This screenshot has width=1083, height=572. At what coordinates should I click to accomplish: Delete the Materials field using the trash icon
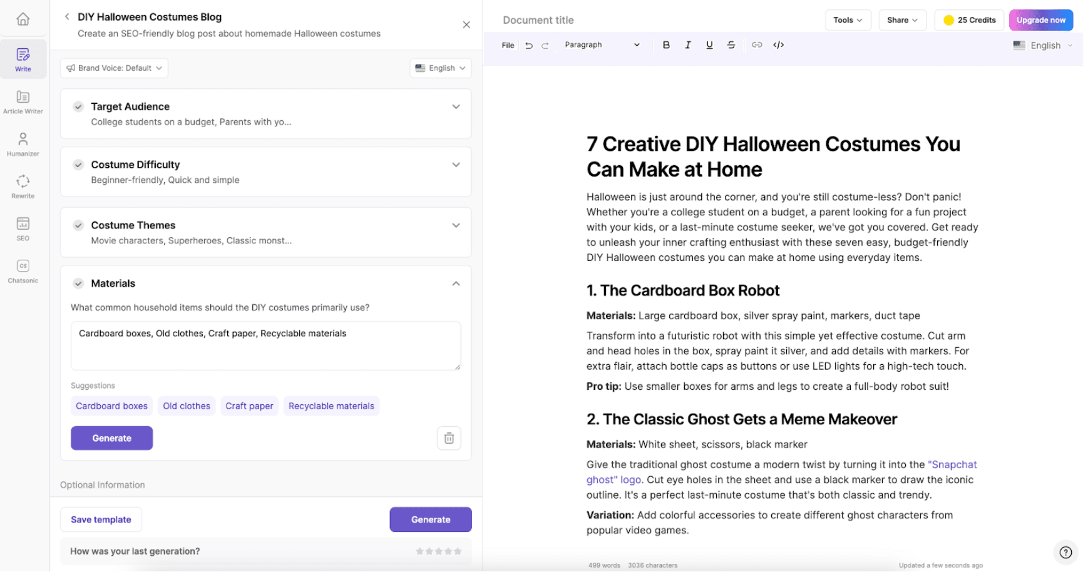[x=449, y=438]
